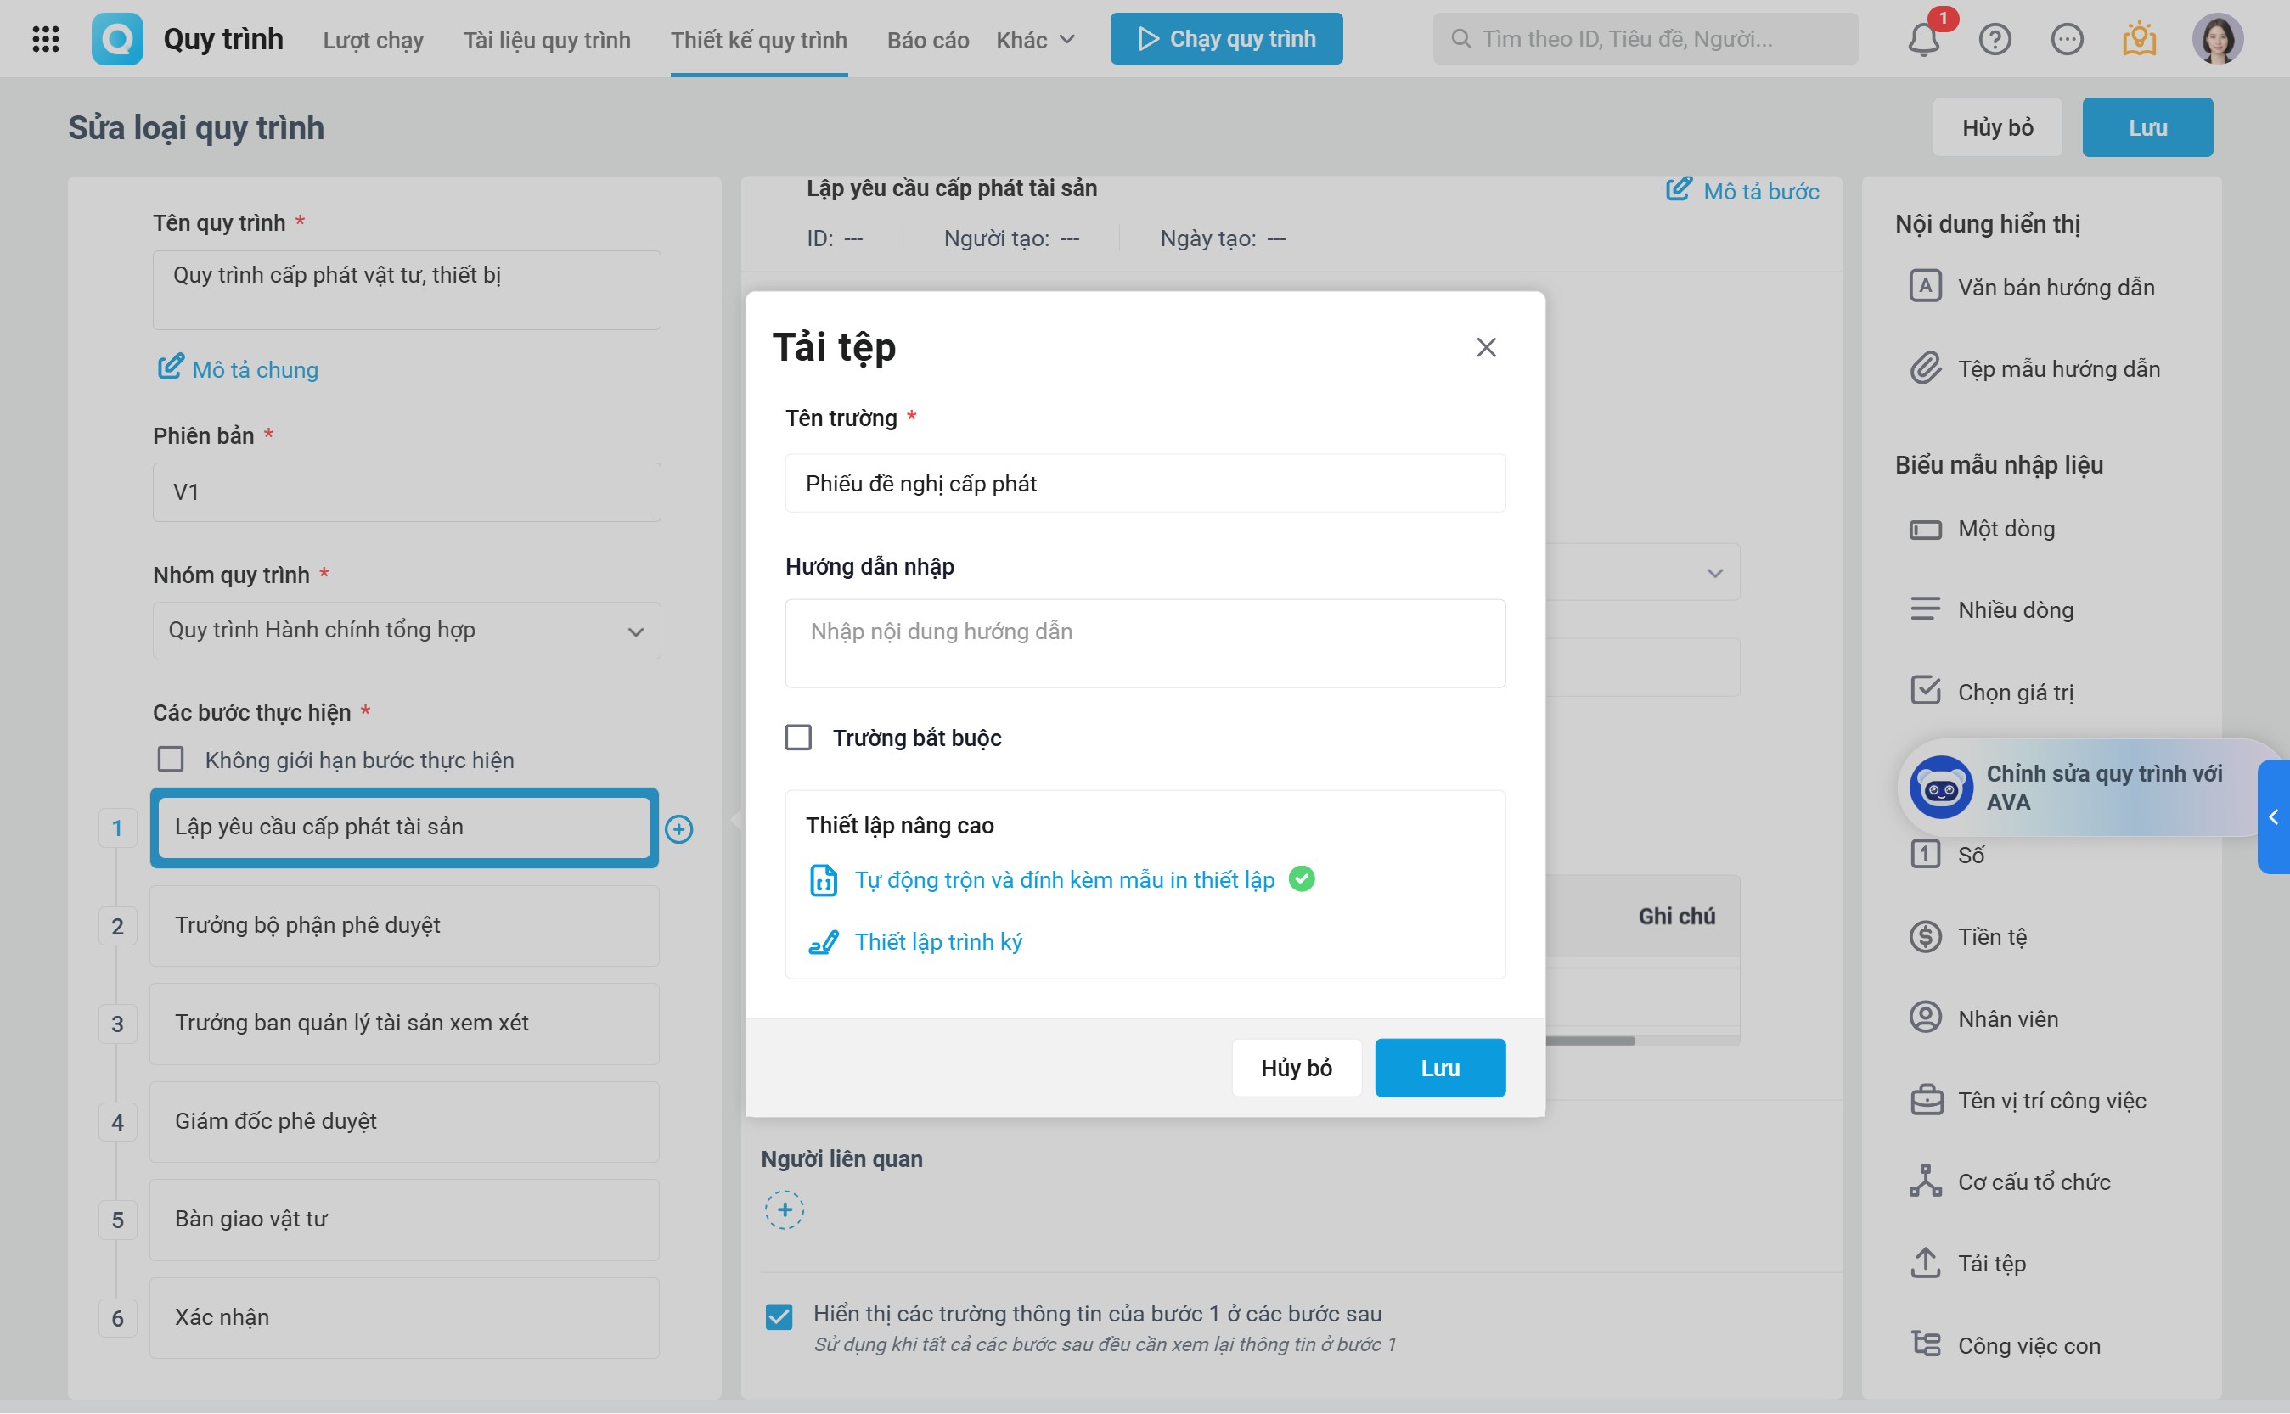
Task: Open the Nhóm quy trình dropdown
Action: (x=406, y=631)
